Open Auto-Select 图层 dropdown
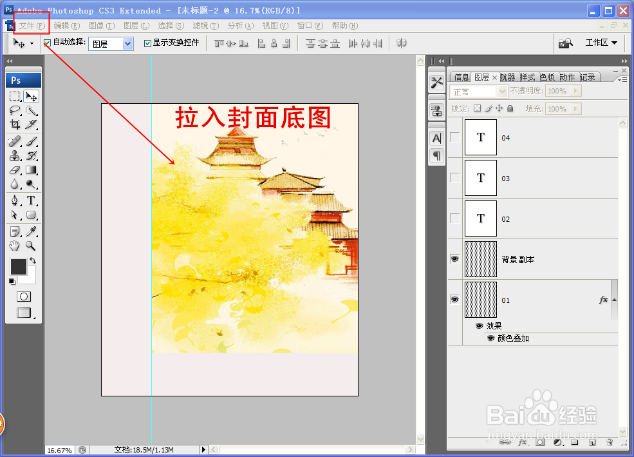634x457 pixels. click(128, 43)
